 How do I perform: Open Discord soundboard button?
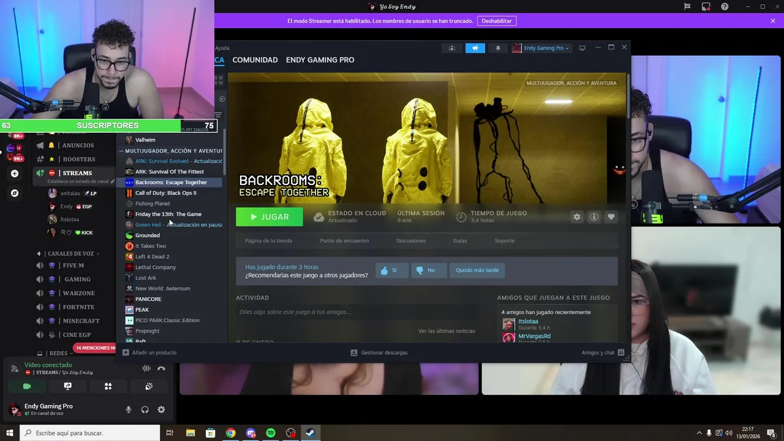coord(149,386)
